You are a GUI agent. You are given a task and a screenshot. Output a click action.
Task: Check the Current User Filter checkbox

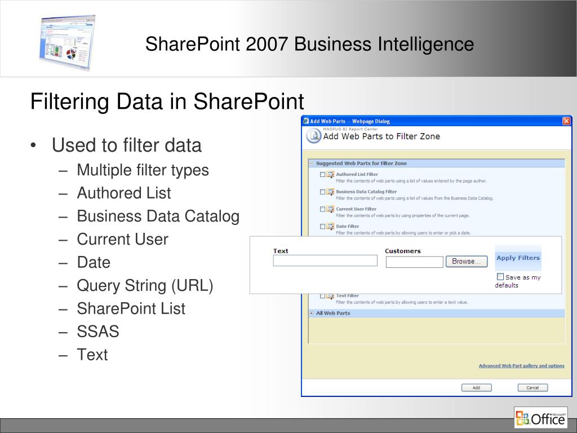pyautogui.click(x=323, y=209)
